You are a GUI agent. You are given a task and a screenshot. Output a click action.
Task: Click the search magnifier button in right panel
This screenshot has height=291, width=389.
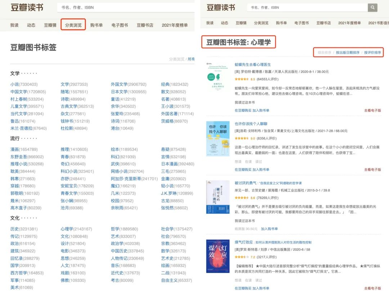click(x=372, y=8)
